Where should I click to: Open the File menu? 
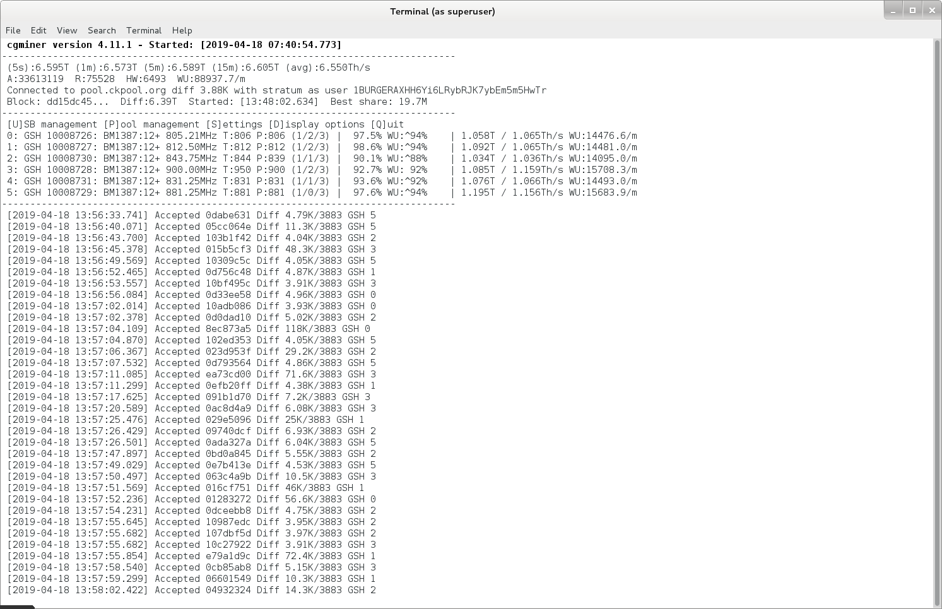[13, 30]
